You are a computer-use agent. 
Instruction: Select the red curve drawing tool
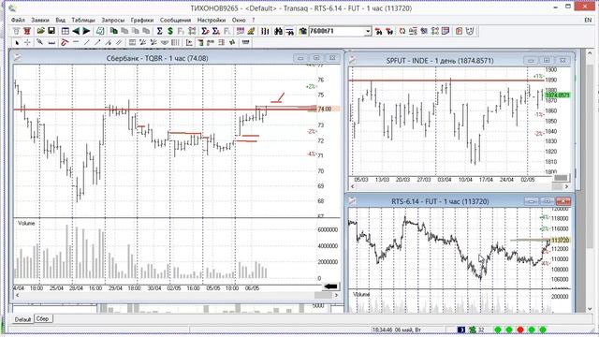65,42
